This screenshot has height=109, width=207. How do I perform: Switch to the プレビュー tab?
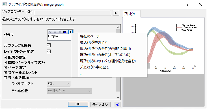point(131,14)
